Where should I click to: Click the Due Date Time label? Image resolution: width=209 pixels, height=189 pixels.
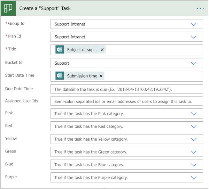coord(19,89)
